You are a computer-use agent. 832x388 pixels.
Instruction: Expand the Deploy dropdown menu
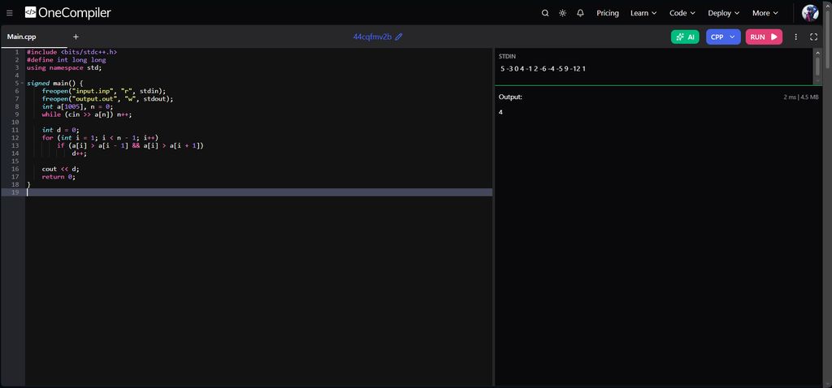(x=724, y=13)
